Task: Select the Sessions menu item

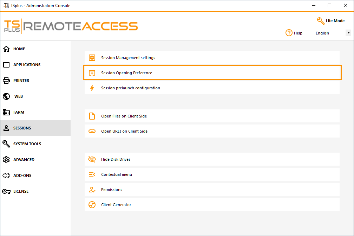Action: tap(22, 128)
